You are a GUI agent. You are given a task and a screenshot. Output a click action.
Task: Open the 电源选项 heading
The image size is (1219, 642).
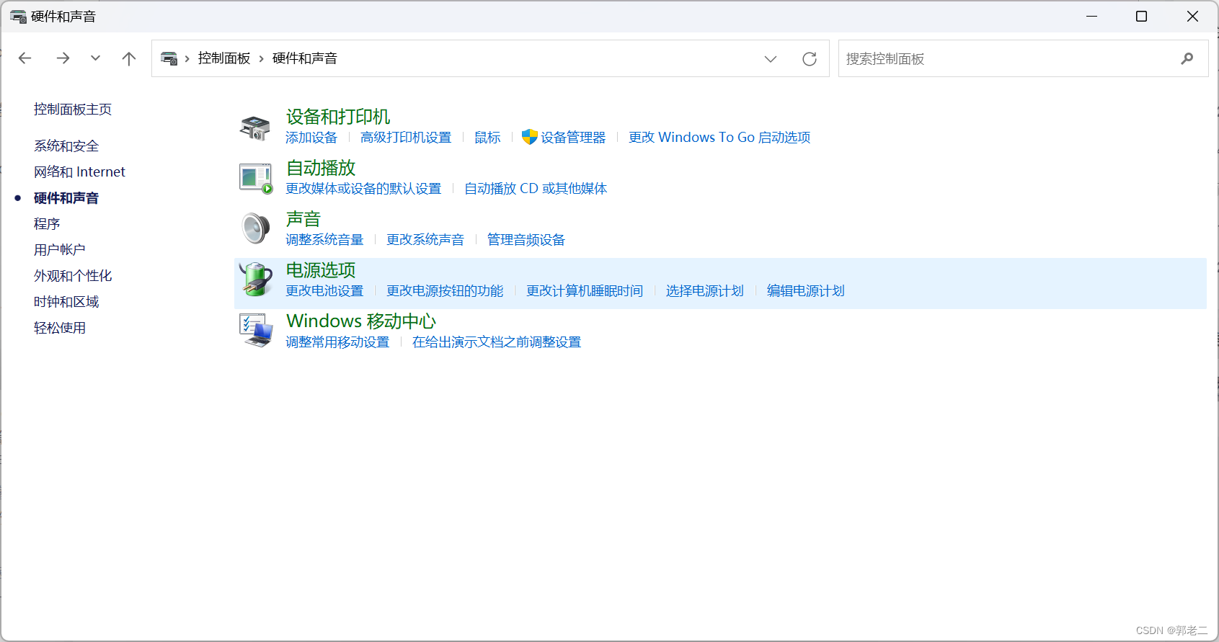coord(321,270)
